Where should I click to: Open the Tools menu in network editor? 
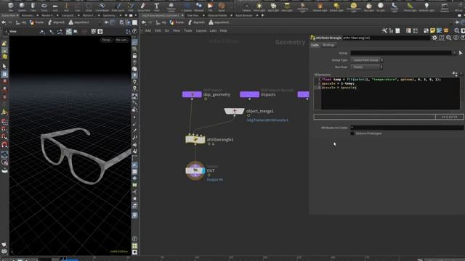coord(188,30)
